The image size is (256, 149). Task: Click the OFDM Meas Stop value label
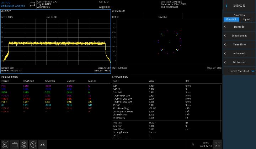(214, 68)
